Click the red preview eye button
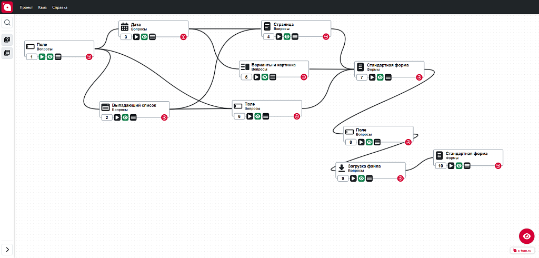Viewport: 539px width, 258px height. click(526, 236)
